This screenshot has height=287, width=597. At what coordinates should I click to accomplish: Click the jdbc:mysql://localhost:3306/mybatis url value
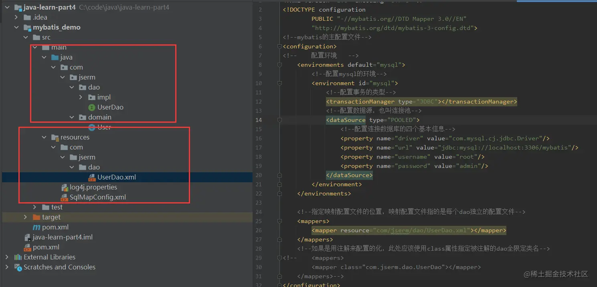point(505,147)
